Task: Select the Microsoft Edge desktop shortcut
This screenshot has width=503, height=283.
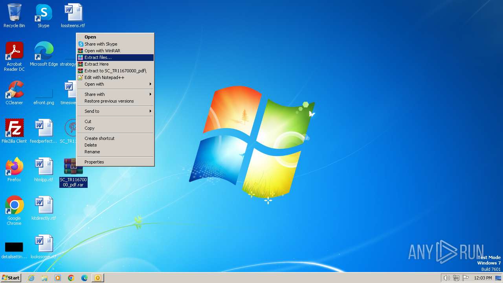Action: tap(44, 54)
